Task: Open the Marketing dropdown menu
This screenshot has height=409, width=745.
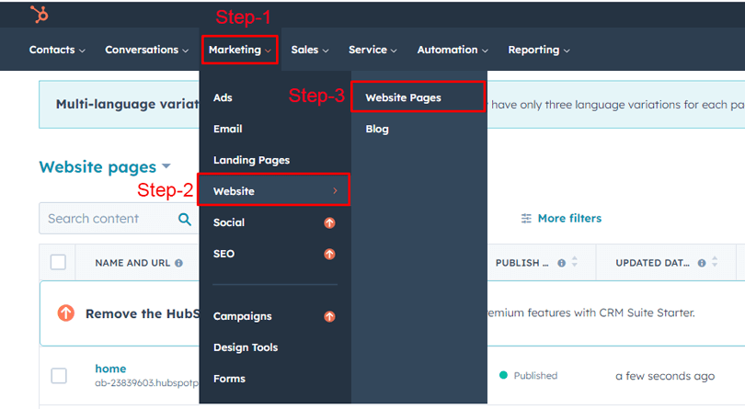Action: tap(240, 50)
